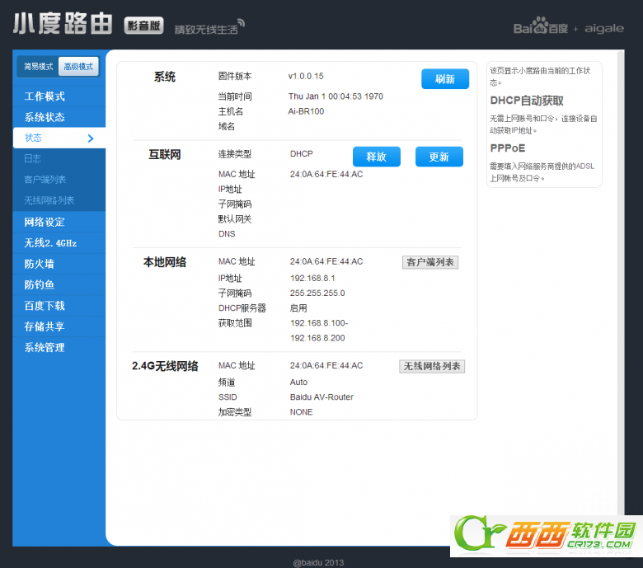
Task: Open 系统状态 sidebar section
Action: (x=59, y=117)
